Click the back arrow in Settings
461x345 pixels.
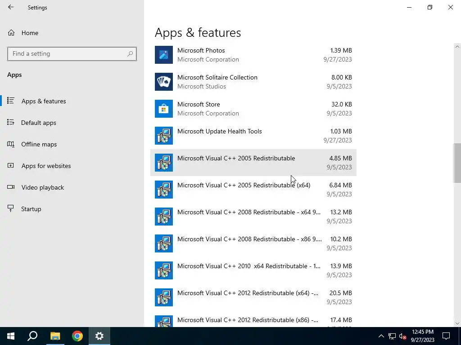point(11,7)
